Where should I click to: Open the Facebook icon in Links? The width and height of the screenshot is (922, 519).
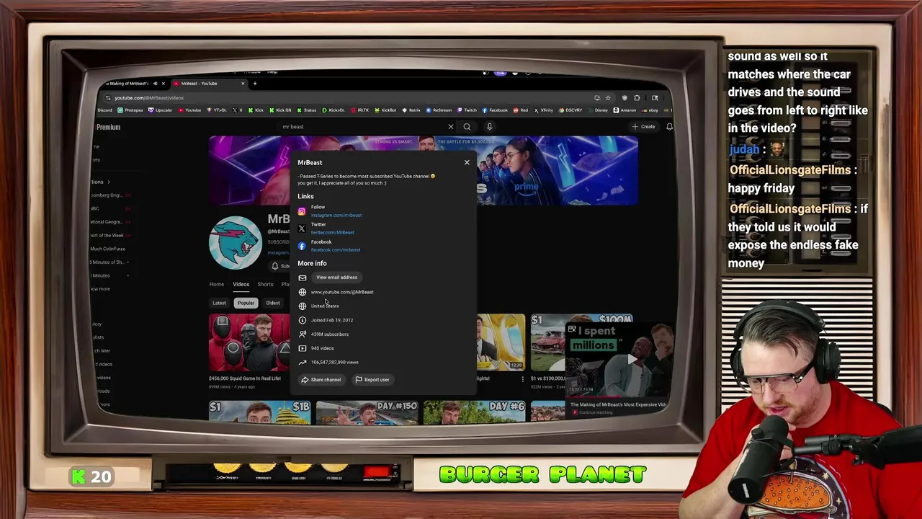click(302, 246)
